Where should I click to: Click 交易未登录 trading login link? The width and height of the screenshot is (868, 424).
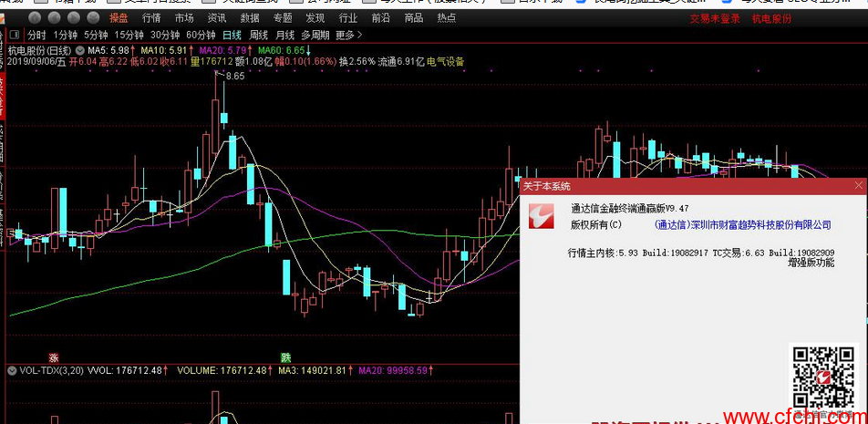click(x=715, y=19)
